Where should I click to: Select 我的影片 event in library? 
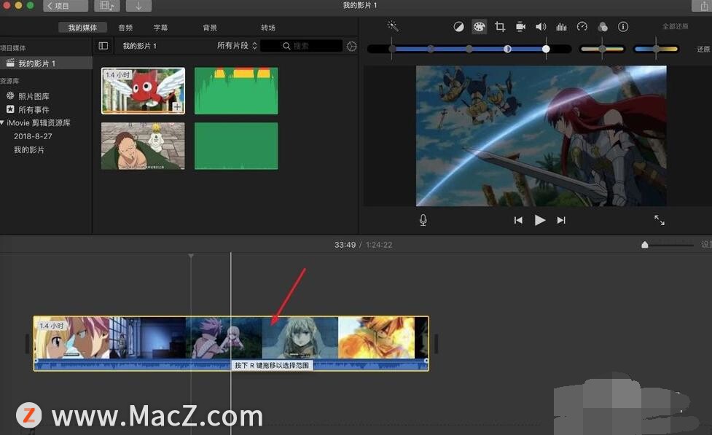click(x=29, y=149)
